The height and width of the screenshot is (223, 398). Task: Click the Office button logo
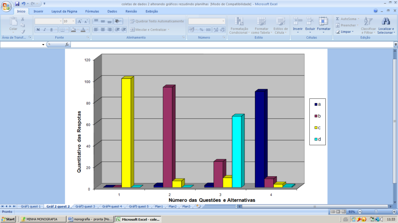coord(7,7)
